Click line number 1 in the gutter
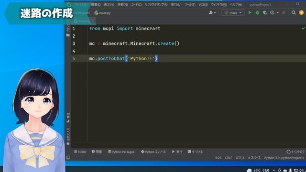306x172 pixels. (74, 29)
